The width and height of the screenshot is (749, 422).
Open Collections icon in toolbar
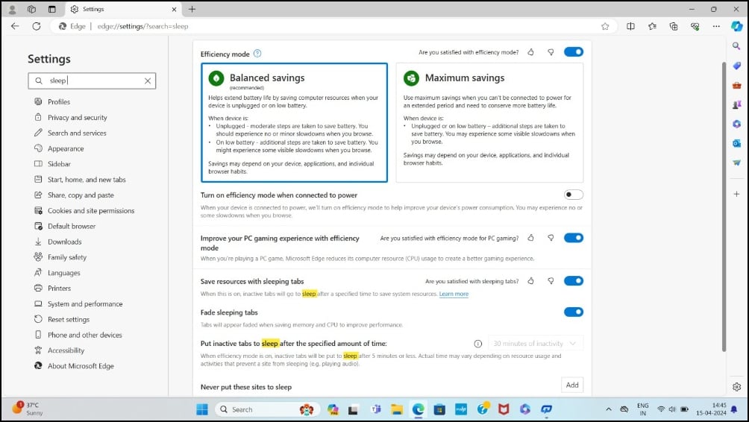(x=674, y=26)
